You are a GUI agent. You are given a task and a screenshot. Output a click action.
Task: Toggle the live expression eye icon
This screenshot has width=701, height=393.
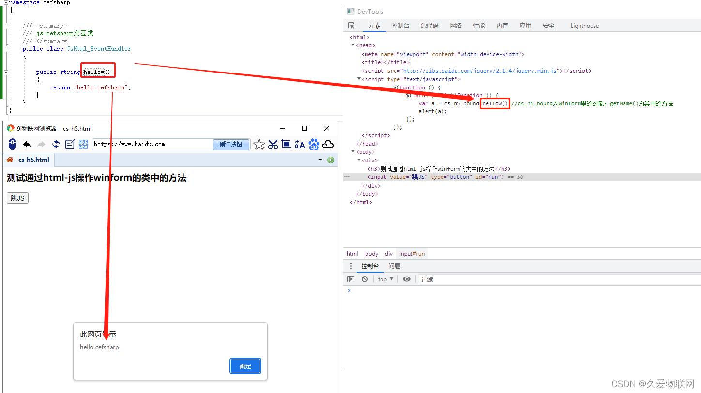pos(407,279)
